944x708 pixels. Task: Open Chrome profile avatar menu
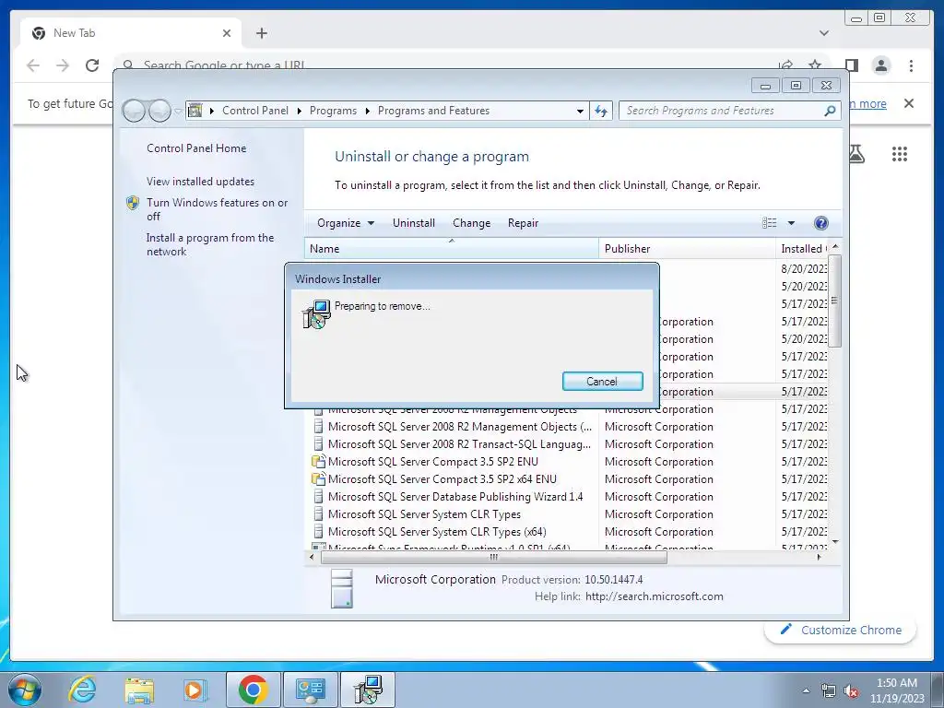881,65
